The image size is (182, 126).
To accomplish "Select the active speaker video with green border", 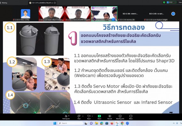I will coord(104,14).
